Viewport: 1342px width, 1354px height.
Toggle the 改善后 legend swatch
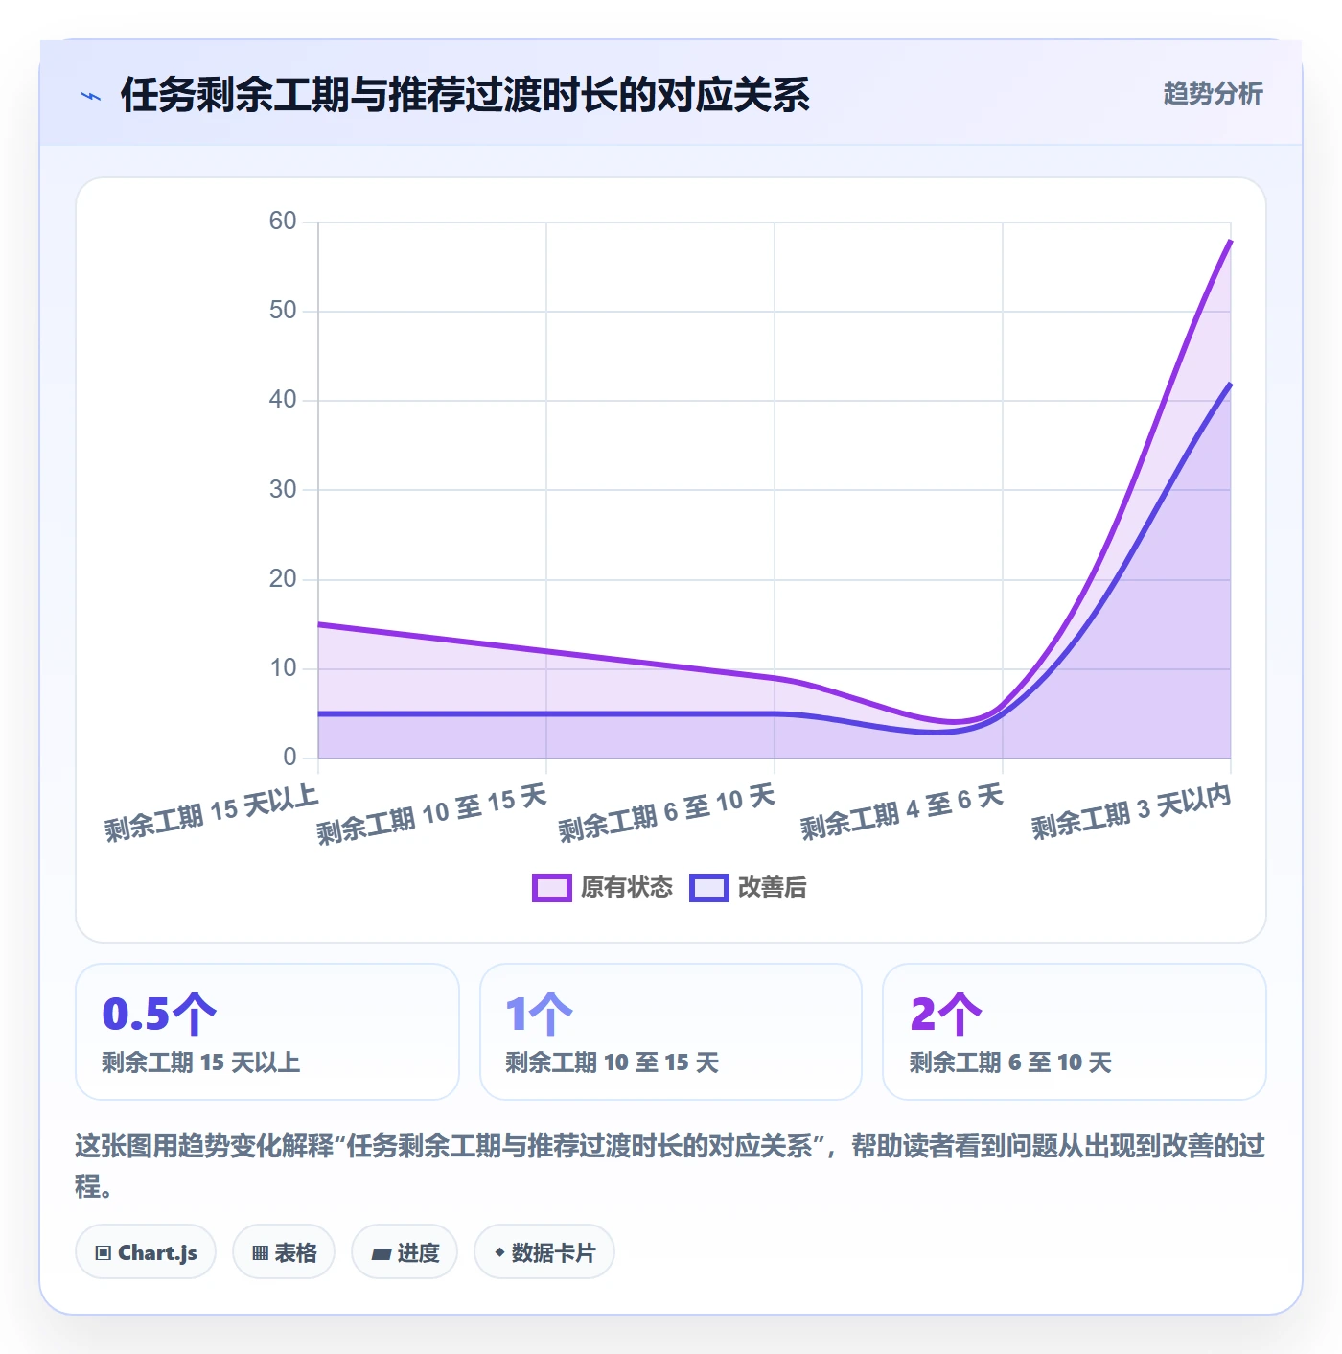point(709,888)
